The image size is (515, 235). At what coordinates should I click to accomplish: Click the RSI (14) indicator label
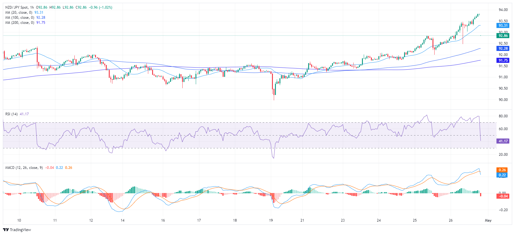click(11, 114)
